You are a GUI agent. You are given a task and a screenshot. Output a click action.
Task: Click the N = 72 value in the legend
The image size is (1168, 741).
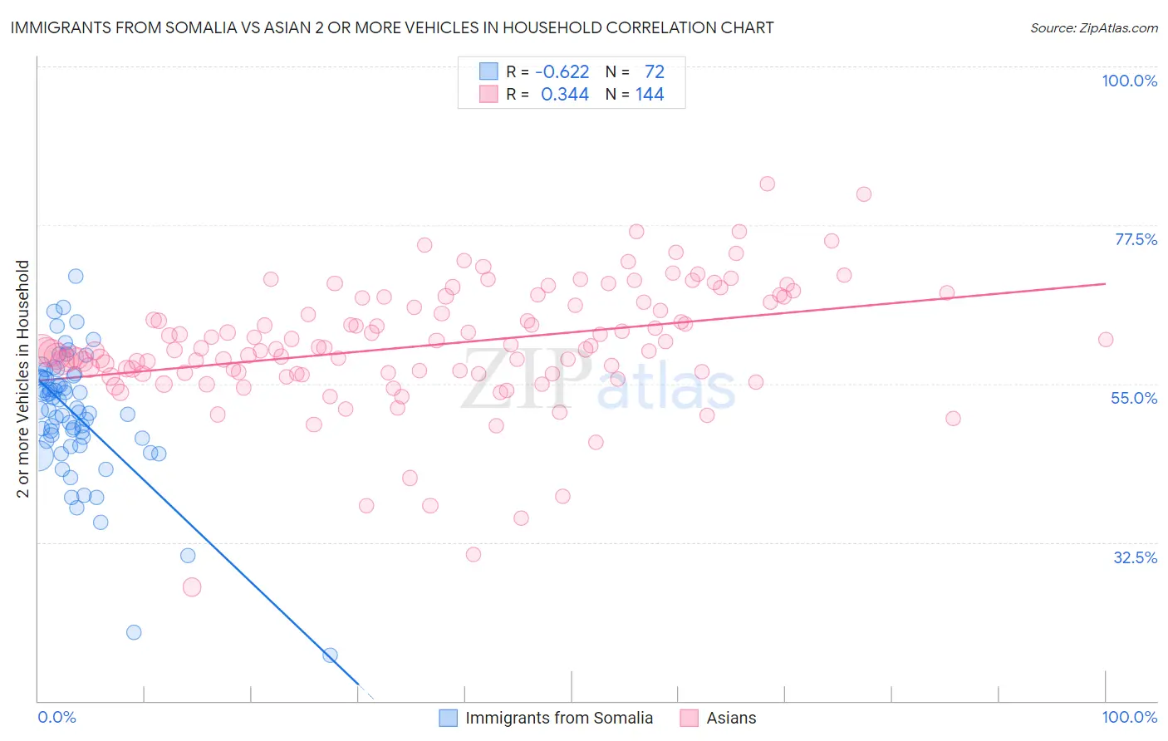point(635,71)
